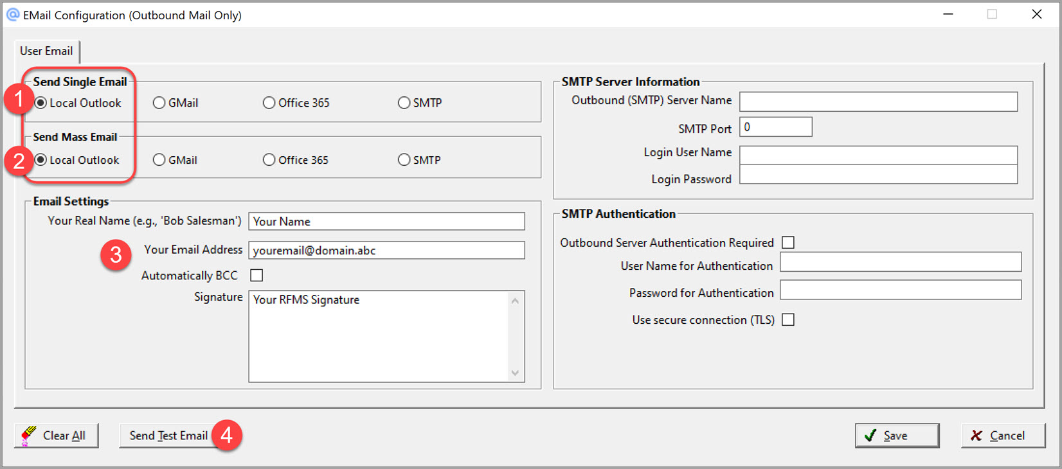This screenshot has height=469, width=1062.
Task: Open the User Email tab
Action: 46,51
